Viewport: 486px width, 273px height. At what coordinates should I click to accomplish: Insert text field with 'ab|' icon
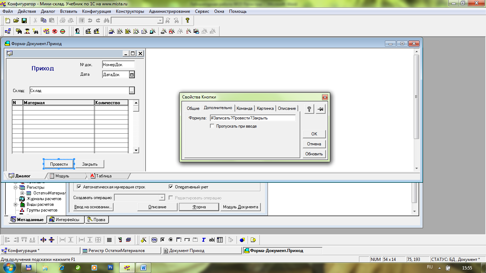[x=212, y=240]
